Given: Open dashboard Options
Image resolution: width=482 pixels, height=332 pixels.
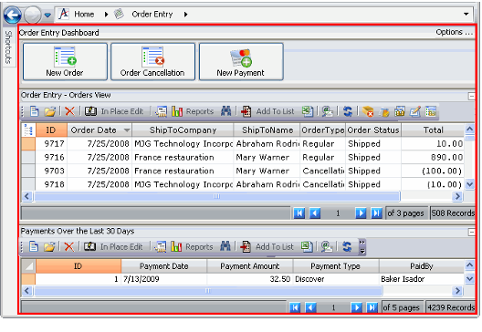Looking at the screenshot, I should coord(454,32).
